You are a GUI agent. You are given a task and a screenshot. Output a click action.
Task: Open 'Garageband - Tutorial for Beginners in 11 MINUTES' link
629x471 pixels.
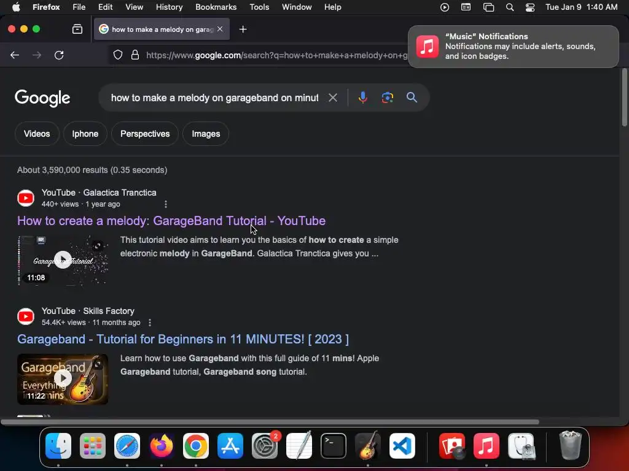click(x=183, y=339)
